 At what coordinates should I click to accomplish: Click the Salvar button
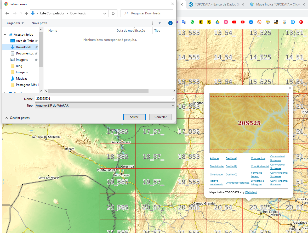click(x=134, y=117)
